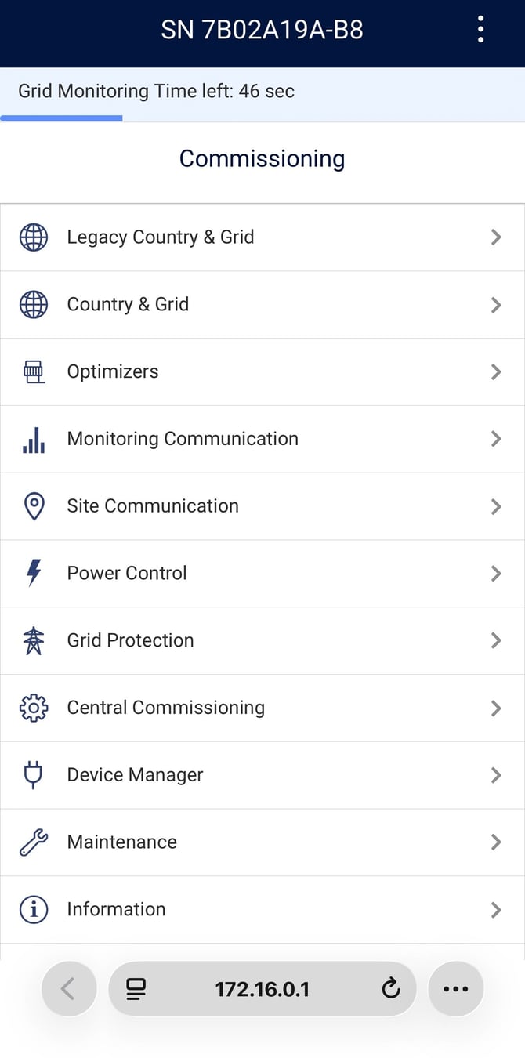Tap the Central Commissioning gear icon

34,708
